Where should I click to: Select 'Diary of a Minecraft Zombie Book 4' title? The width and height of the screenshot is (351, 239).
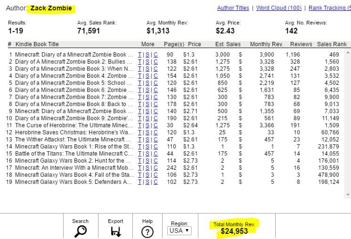(74, 76)
